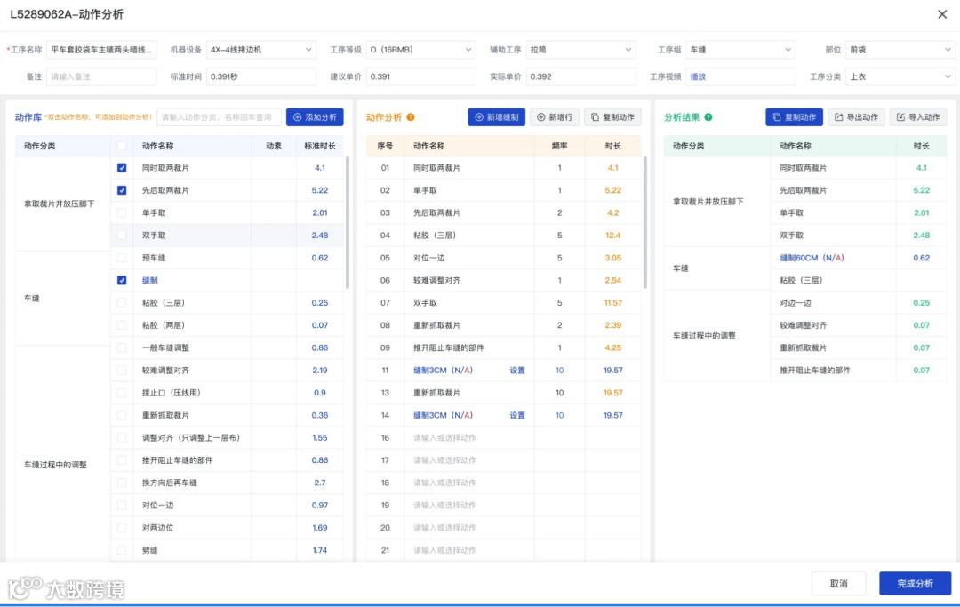This screenshot has width=960, height=607.
Task: Click the 动作库 table scrollbar
Action: point(348,223)
